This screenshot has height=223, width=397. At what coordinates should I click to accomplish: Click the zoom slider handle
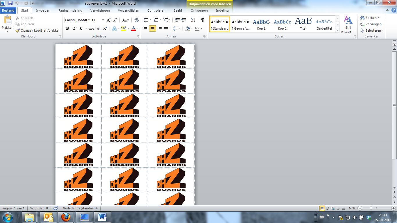pyautogui.click(x=371, y=208)
